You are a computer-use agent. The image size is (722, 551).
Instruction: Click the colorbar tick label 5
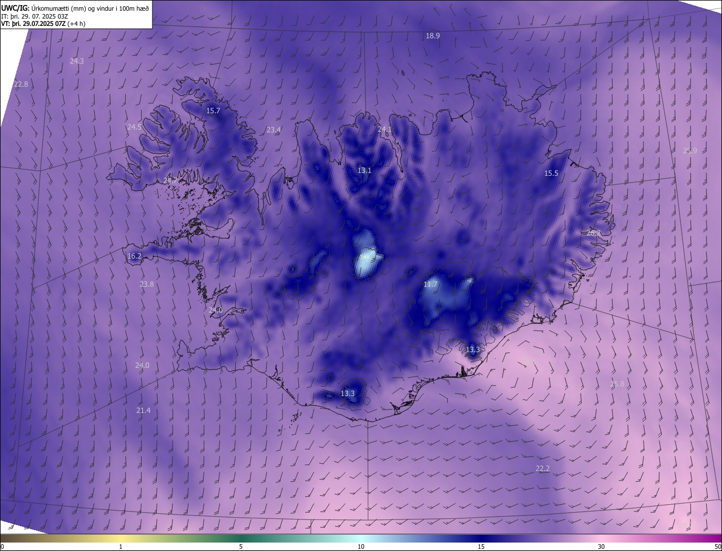pos(241,547)
